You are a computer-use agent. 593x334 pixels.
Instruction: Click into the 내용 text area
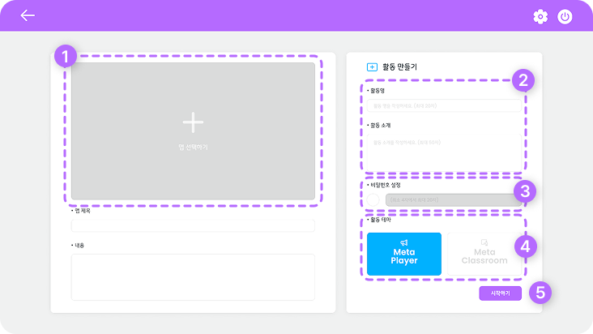[x=193, y=276]
